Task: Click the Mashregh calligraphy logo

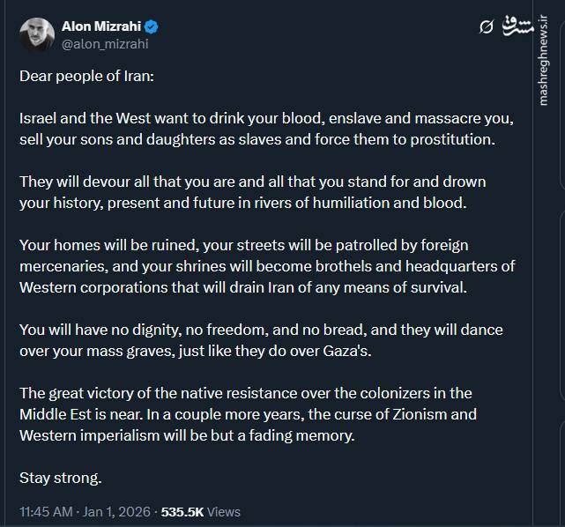Action: (x=519, y=26)
